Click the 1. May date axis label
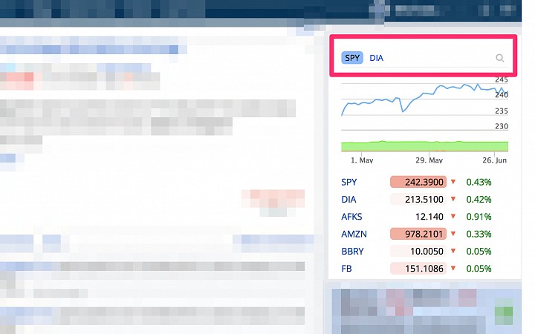Viewport: 535px width, 334px height. [x=362, y=160]
